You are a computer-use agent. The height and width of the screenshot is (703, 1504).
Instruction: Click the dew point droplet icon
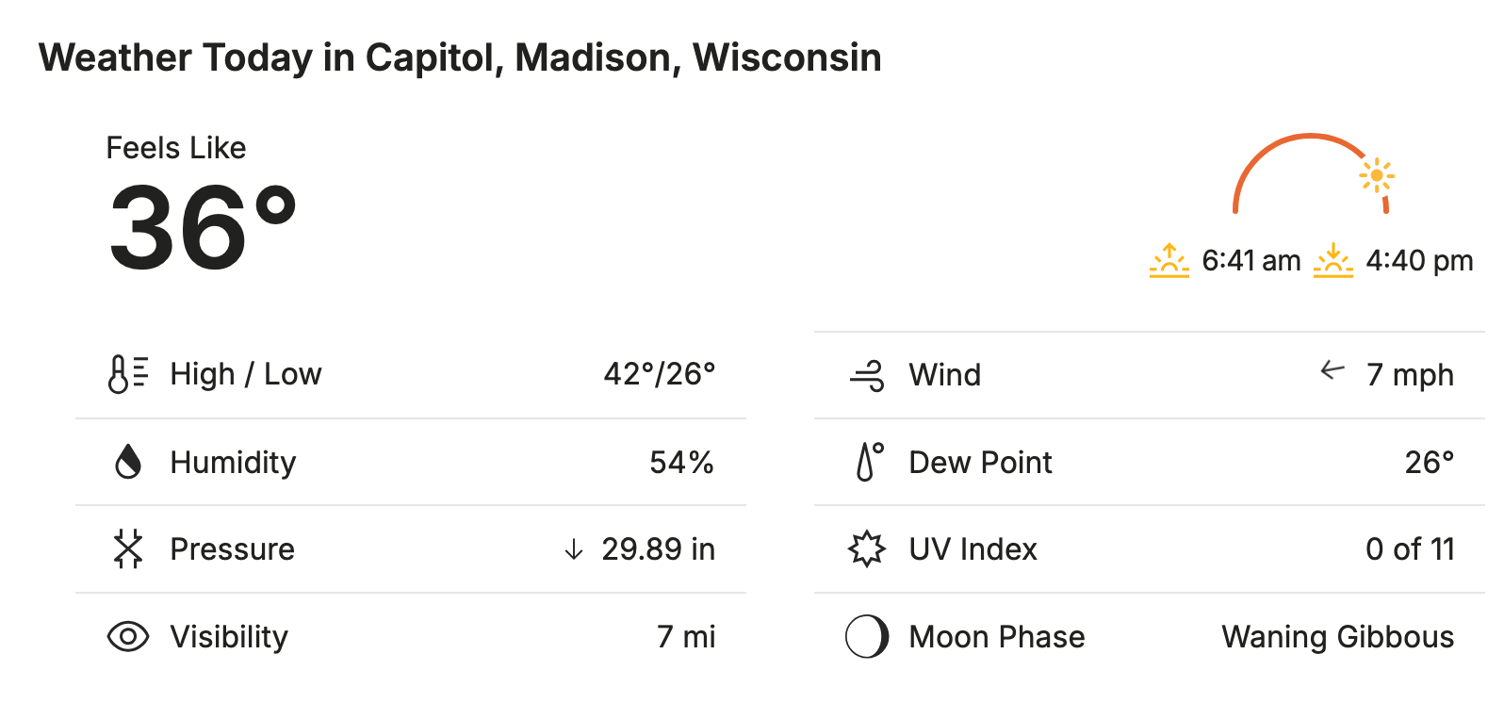tap(869, 462)
